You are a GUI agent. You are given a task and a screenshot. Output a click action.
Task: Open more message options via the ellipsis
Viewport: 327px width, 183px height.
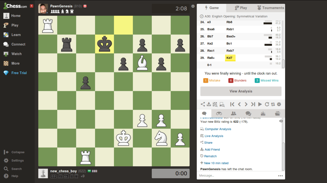coord(280,175)
